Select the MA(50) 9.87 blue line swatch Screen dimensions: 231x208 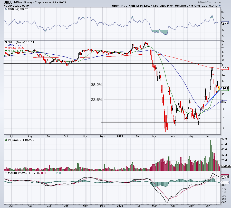(6, 45)
